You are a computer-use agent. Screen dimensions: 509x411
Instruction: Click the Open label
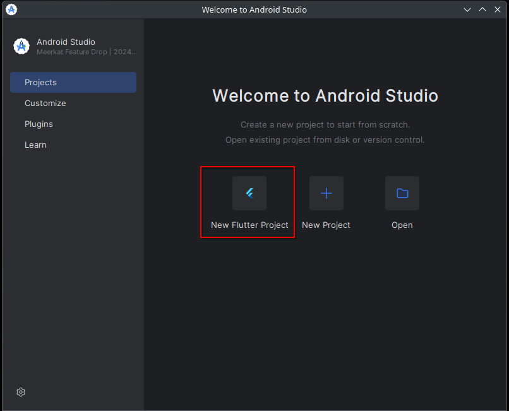[x=402, y=225]
